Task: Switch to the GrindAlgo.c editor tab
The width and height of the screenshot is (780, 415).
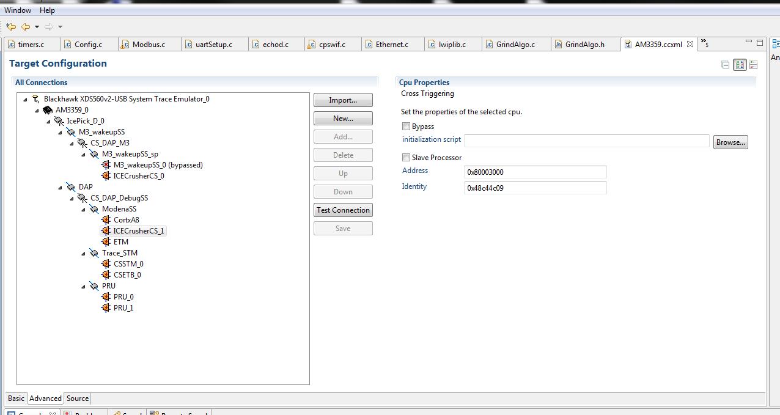Action: pos(515,44)
